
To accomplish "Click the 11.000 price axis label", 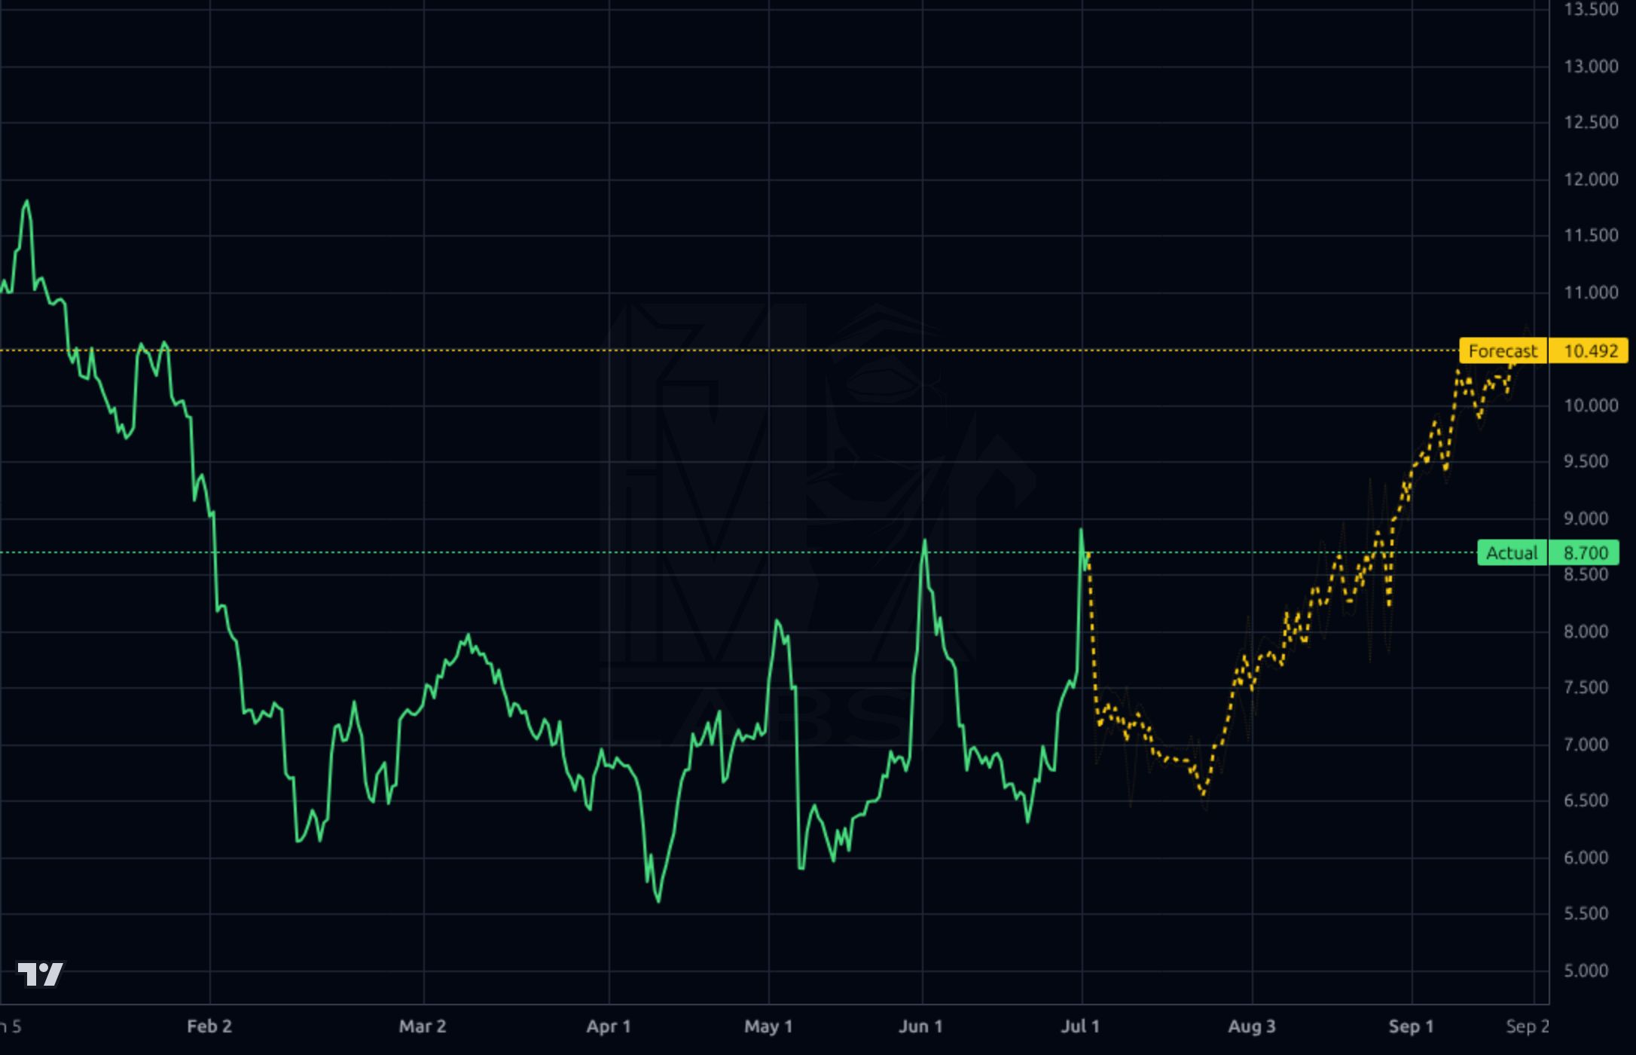I will click(x=1591, y=292).
